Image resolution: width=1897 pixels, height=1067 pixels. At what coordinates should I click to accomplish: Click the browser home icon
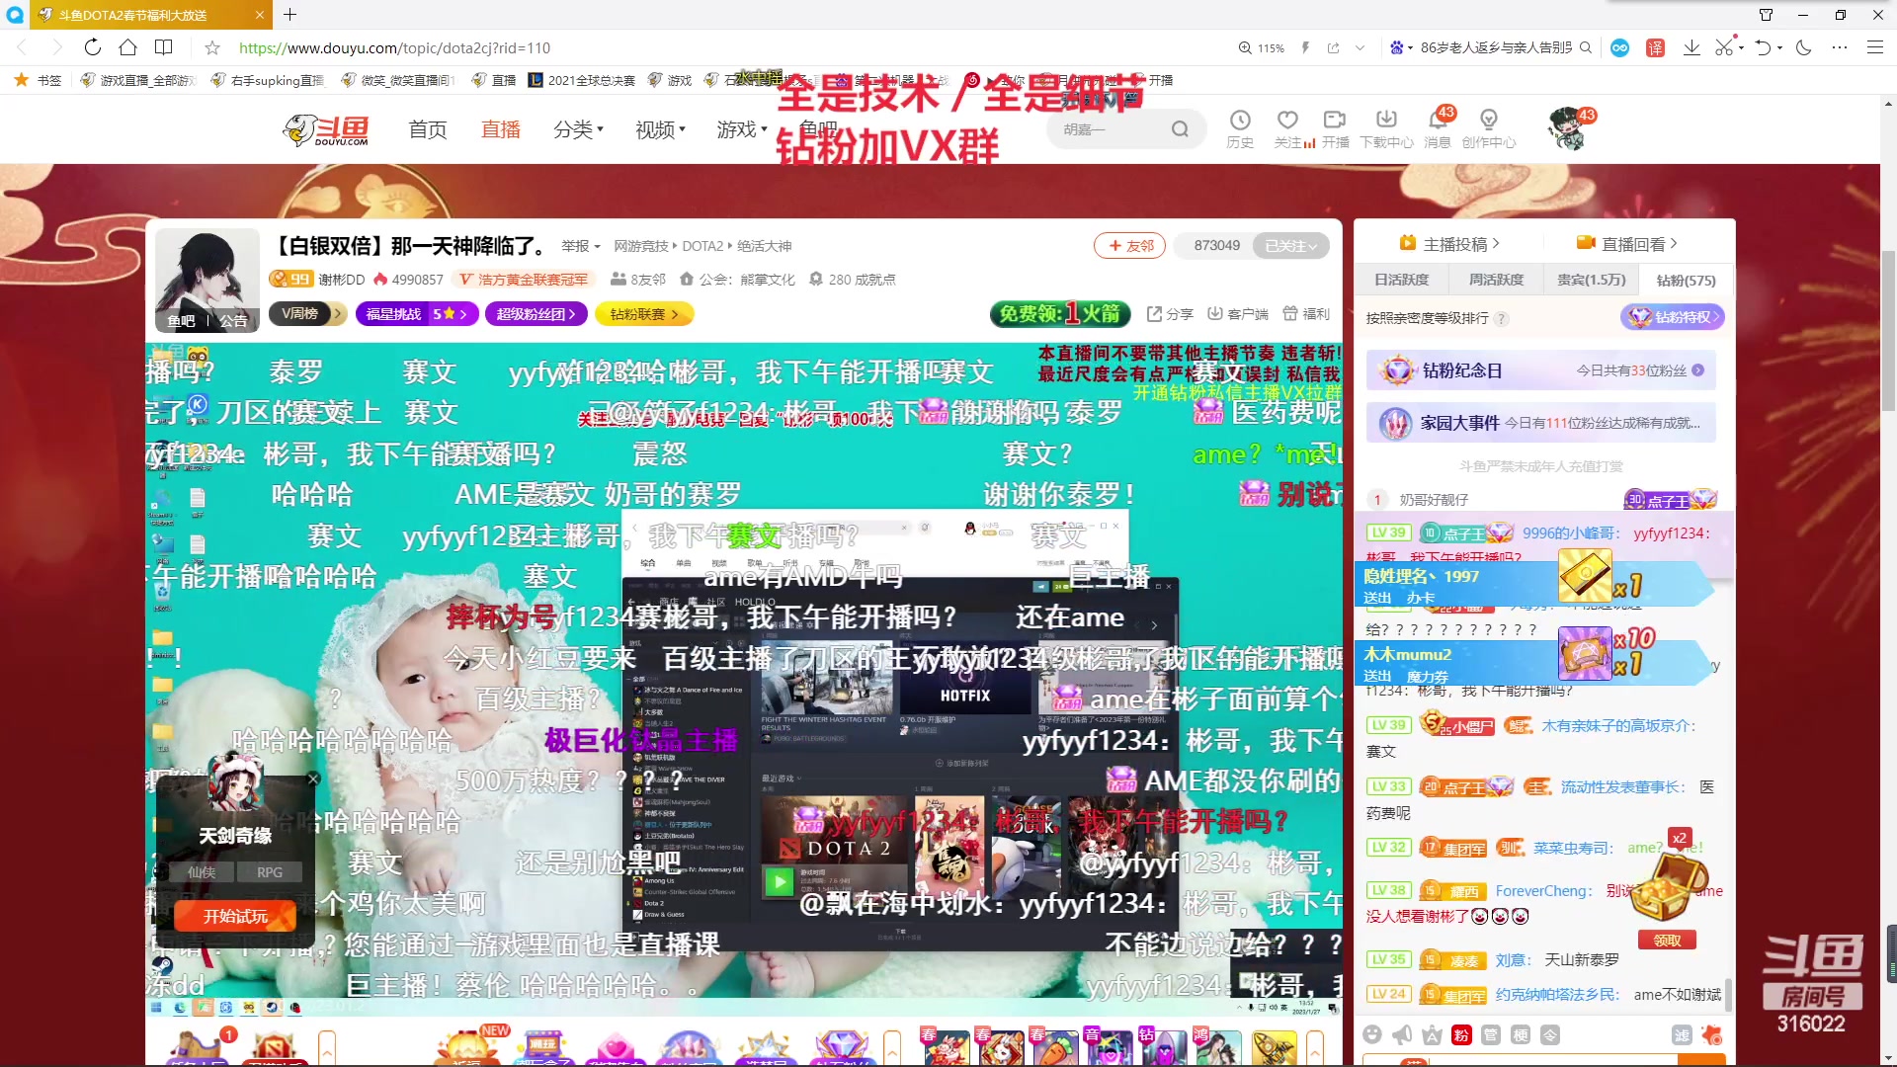[127, 47]
